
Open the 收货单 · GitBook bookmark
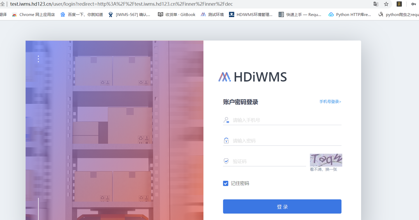[177, 15]
